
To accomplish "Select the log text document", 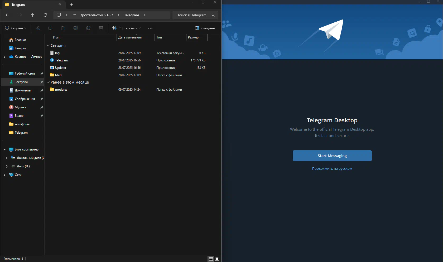I will pos(57,53).
